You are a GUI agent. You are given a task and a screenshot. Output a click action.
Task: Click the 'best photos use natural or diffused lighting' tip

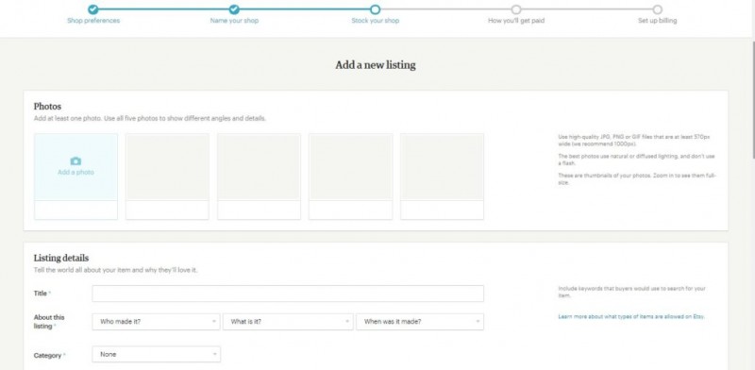[636, 160]
